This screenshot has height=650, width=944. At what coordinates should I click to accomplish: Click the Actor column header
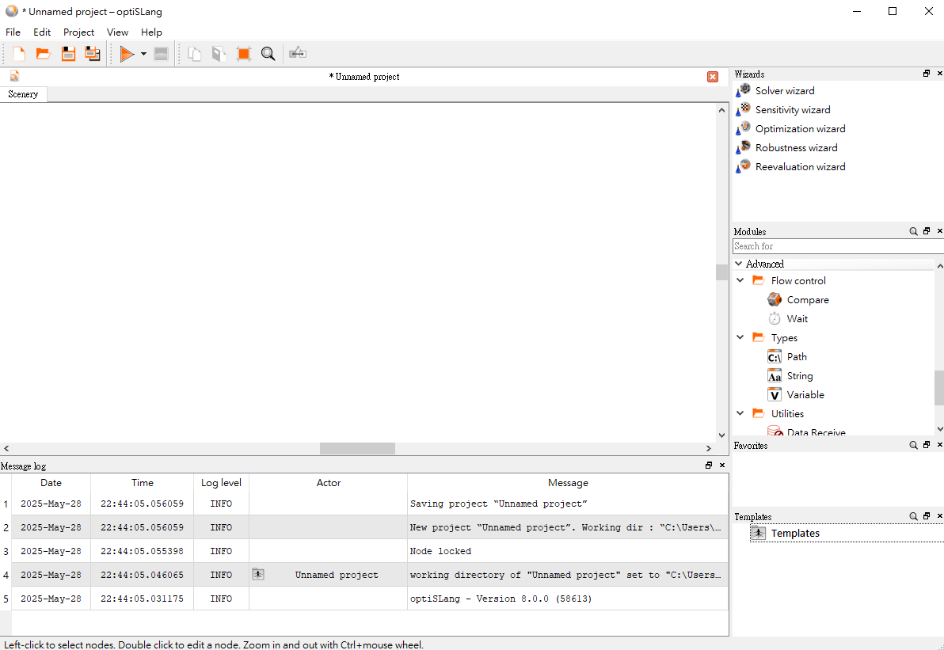coord(328,483)
